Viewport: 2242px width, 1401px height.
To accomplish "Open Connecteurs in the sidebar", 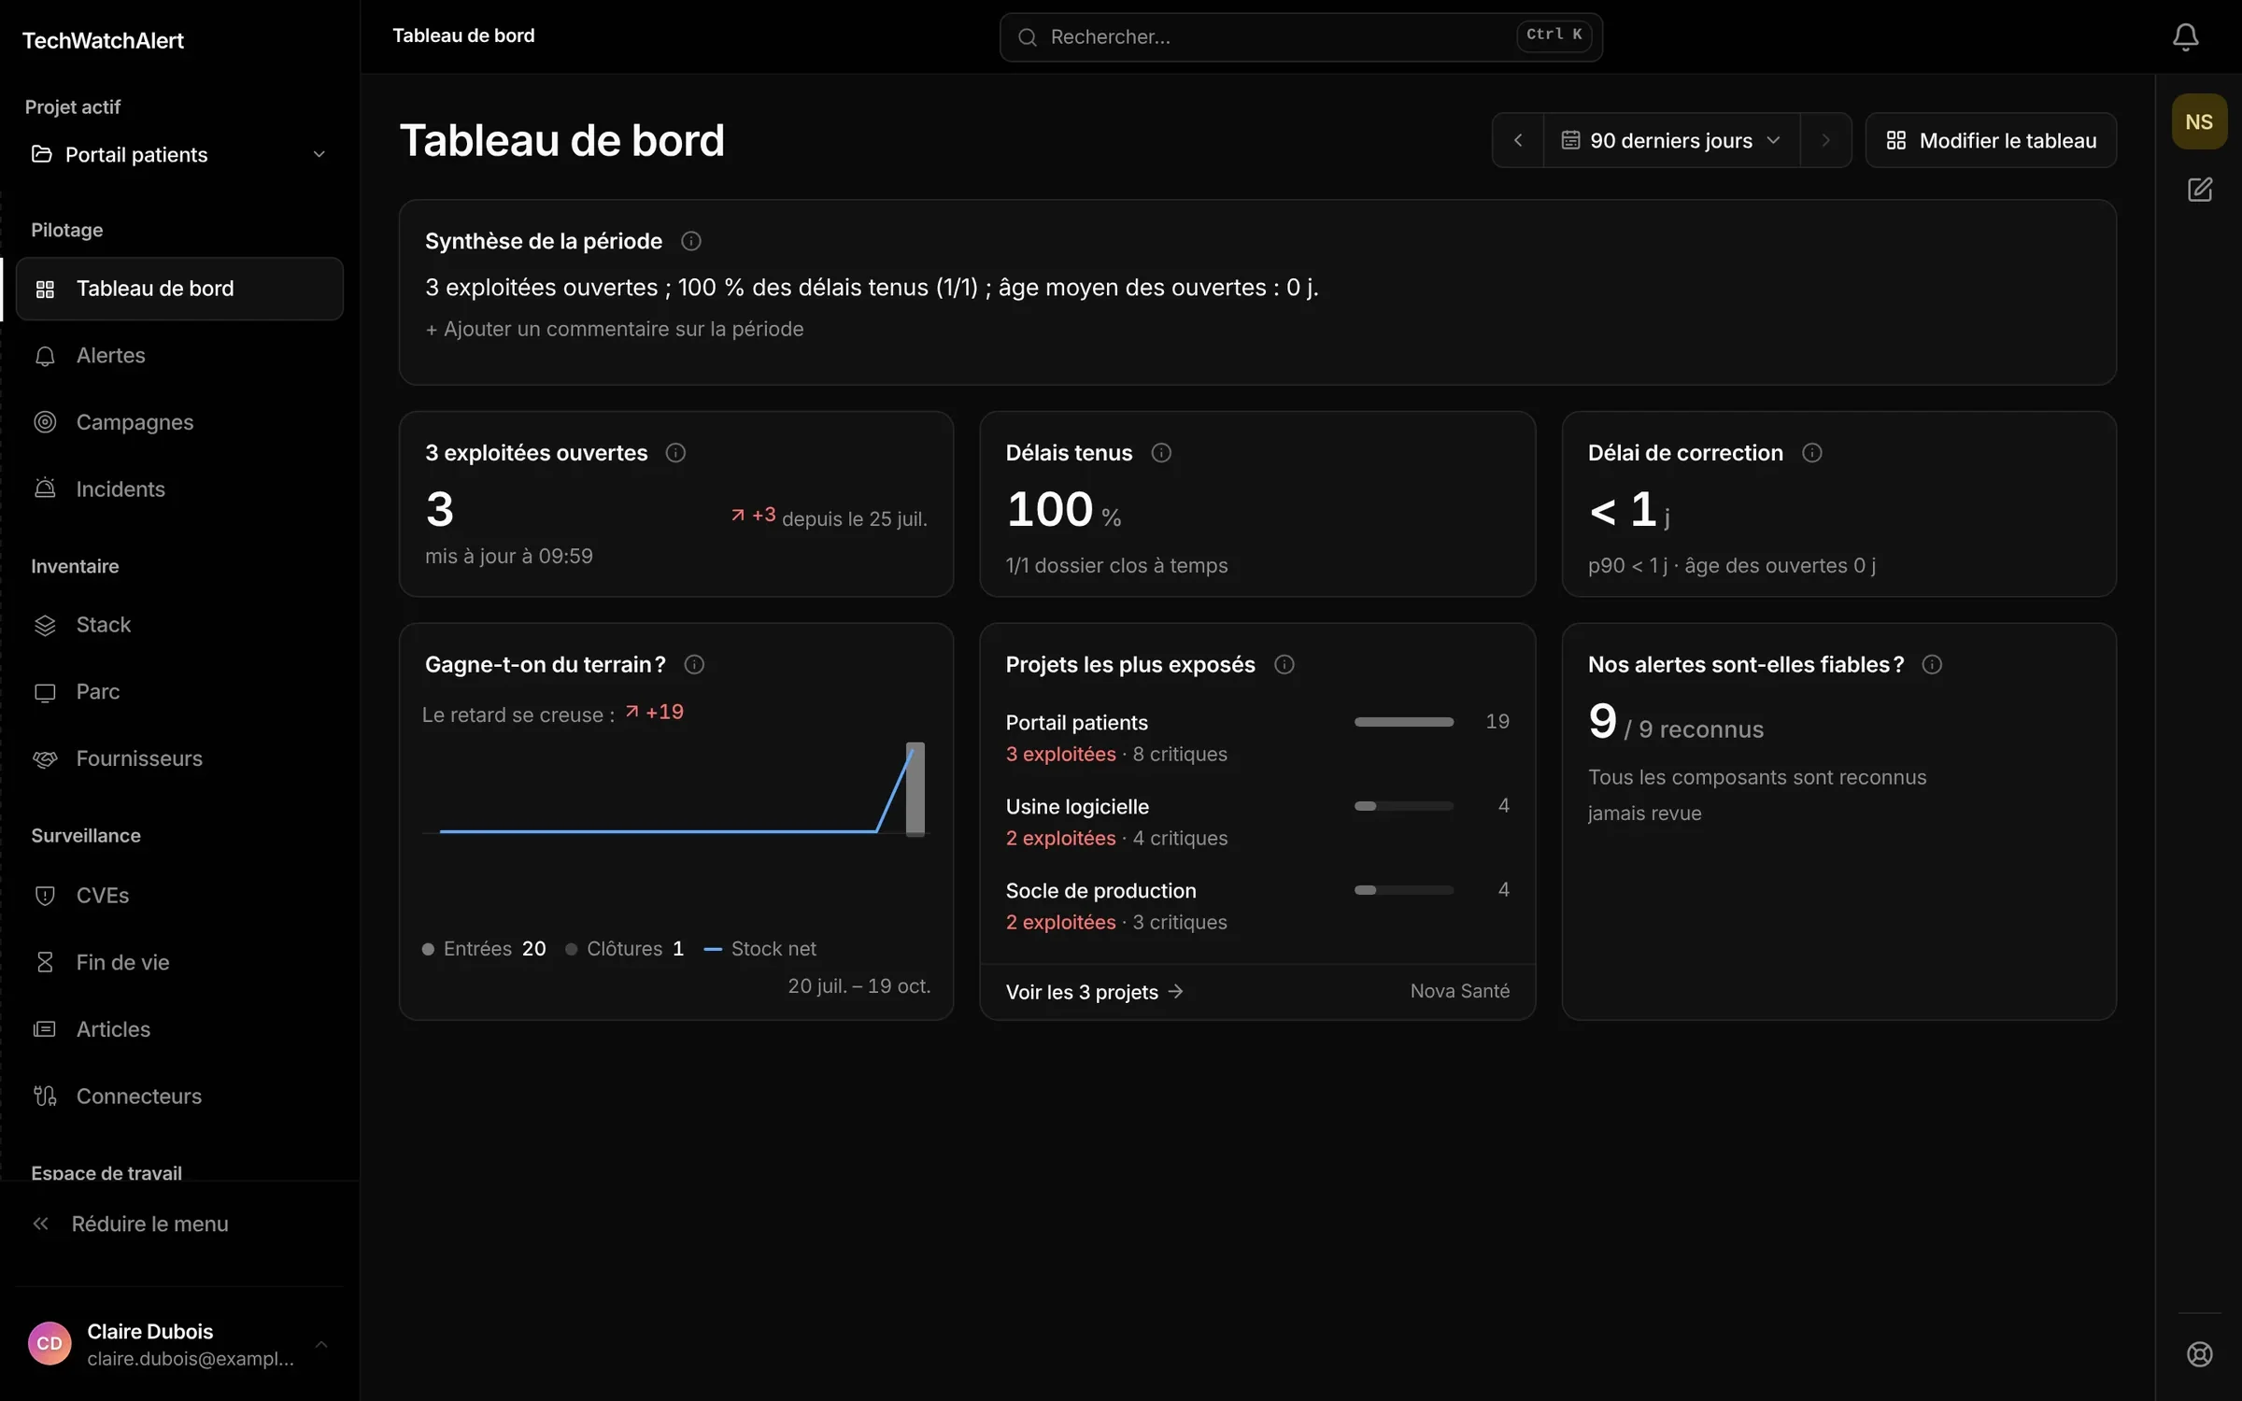I will pos(179,1097).
